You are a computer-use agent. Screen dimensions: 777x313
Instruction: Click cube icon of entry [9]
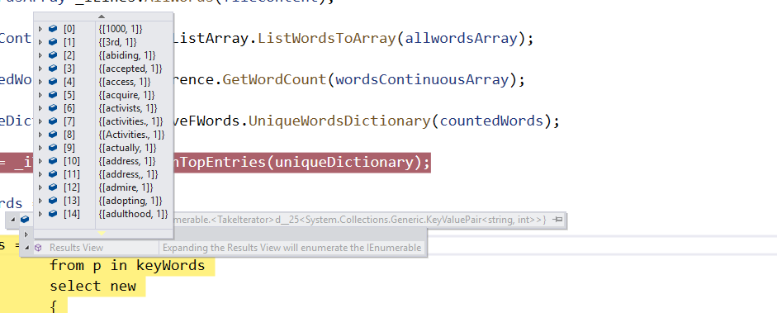coord(53,148)
